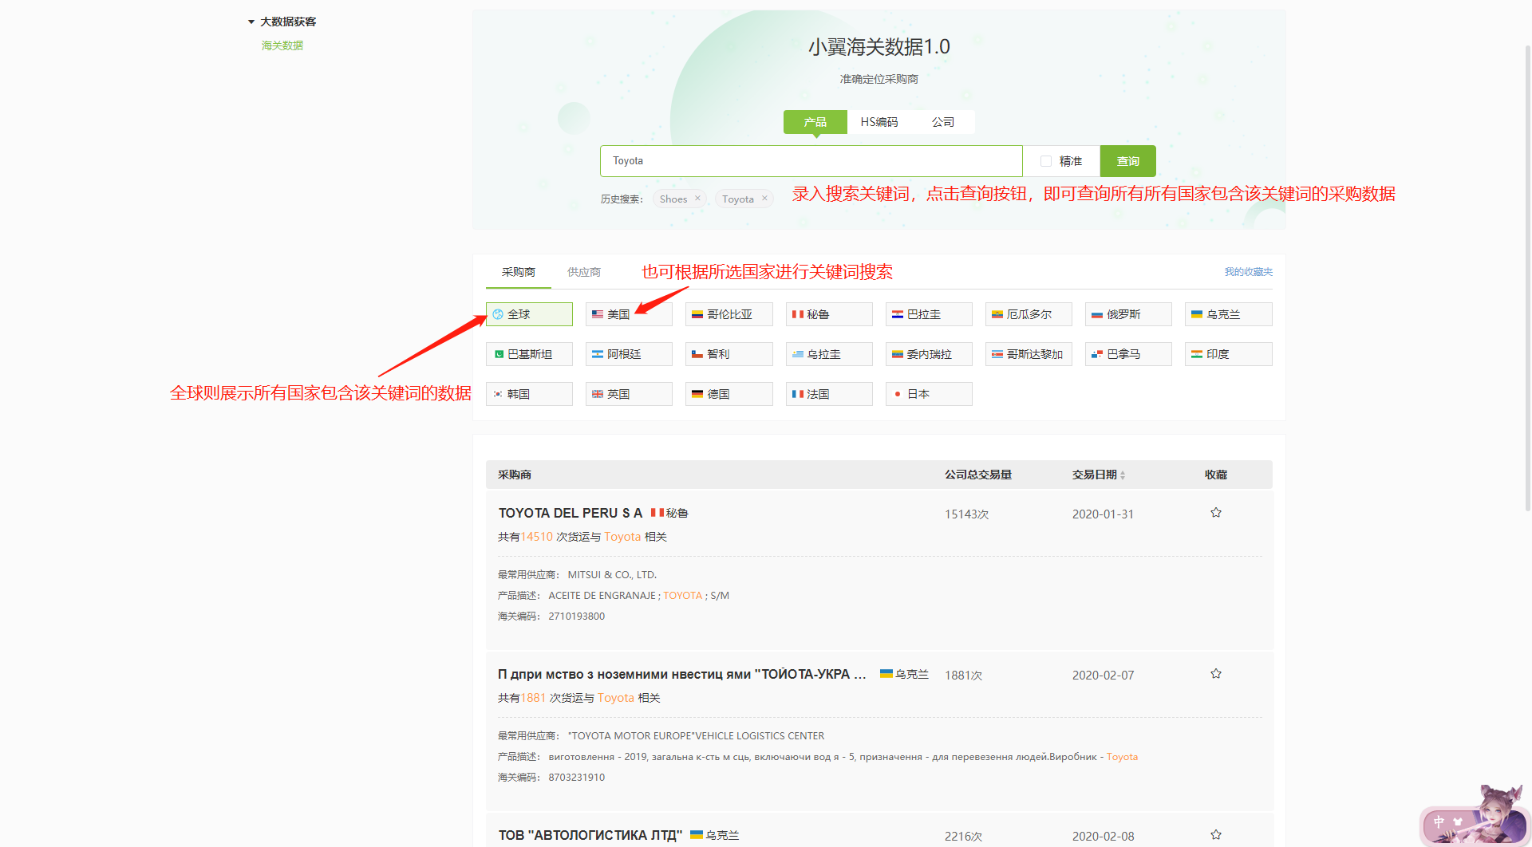Tick the 精准 checkbox
This screenshot has height=847, width=1532.
(x=1045, y=161)
